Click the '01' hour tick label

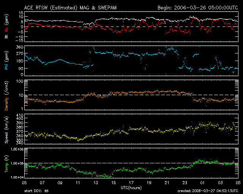click(x=202, y=183)
